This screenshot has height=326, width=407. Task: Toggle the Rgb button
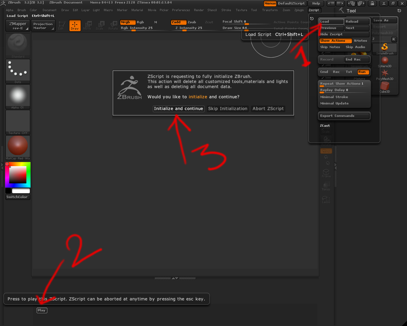click(140, 22)
